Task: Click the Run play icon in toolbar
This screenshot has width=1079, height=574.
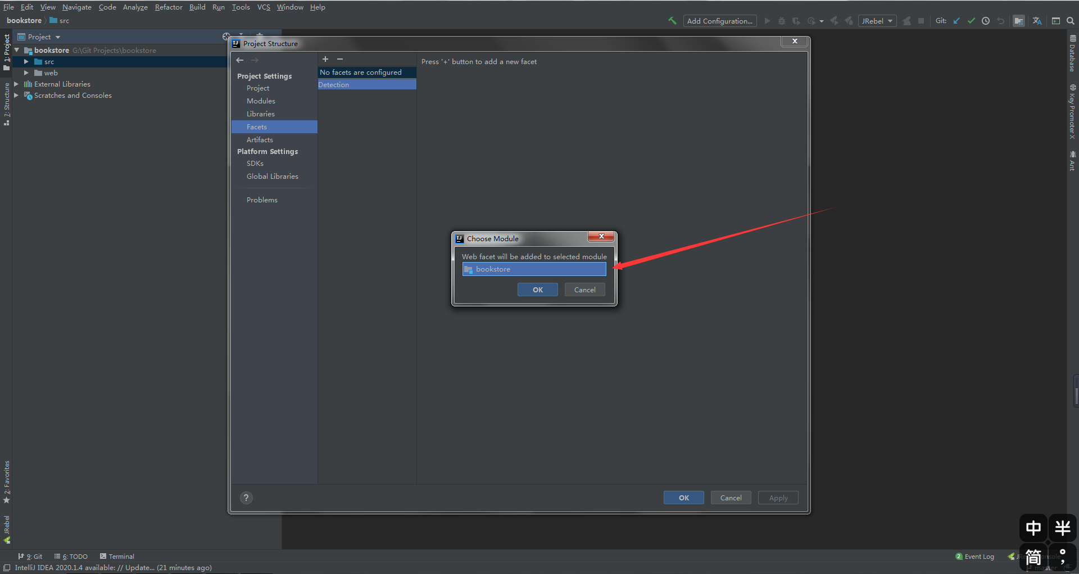Action: [767, 21]
